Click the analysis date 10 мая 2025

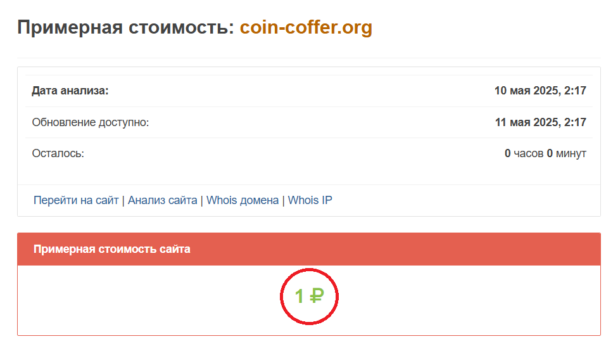pyautogui.click(x=540, y=91)
